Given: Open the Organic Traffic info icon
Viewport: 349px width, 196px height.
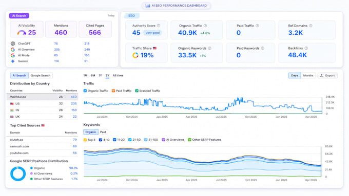Looking at the screenshot, I should 205,26.
